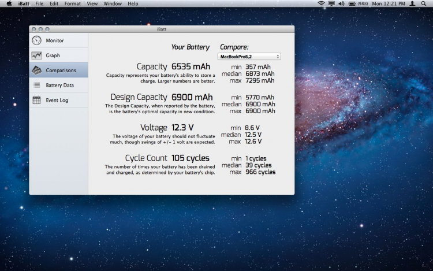The width and height of the screenshot is (433, 271).
Task: Open the iBatt application menu
Action: point(24,3)
